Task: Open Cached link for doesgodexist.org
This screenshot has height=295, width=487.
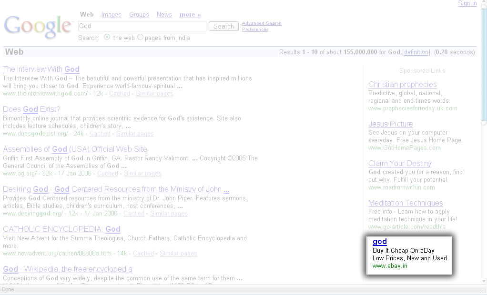Action: (100, 134)
